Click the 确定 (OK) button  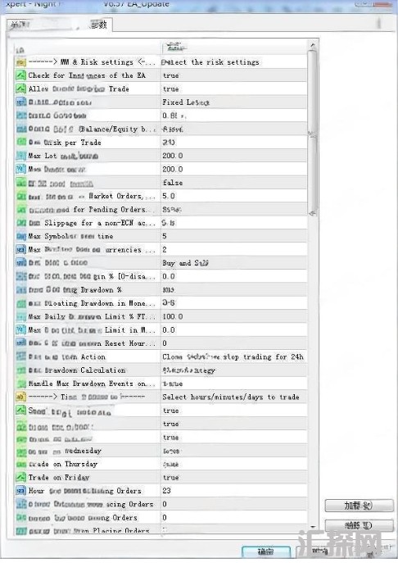266,552
